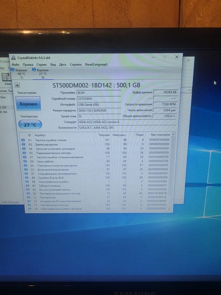Screen dimensions: 221x295
Task: Click status circle for Неисправимые ошибки секторов
Action: click(x=30, y=209)
